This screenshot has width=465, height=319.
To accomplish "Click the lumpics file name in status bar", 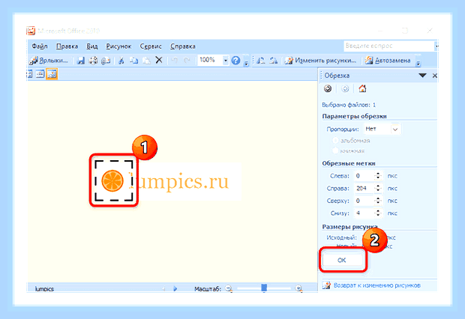I will click(x=44, y=289).
